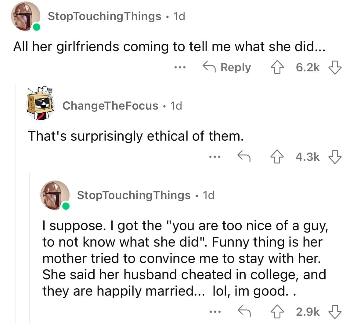Downvote the bottom comment with 2.9k votes
Screen dimensions: 357x323
(x=335, y=312)
